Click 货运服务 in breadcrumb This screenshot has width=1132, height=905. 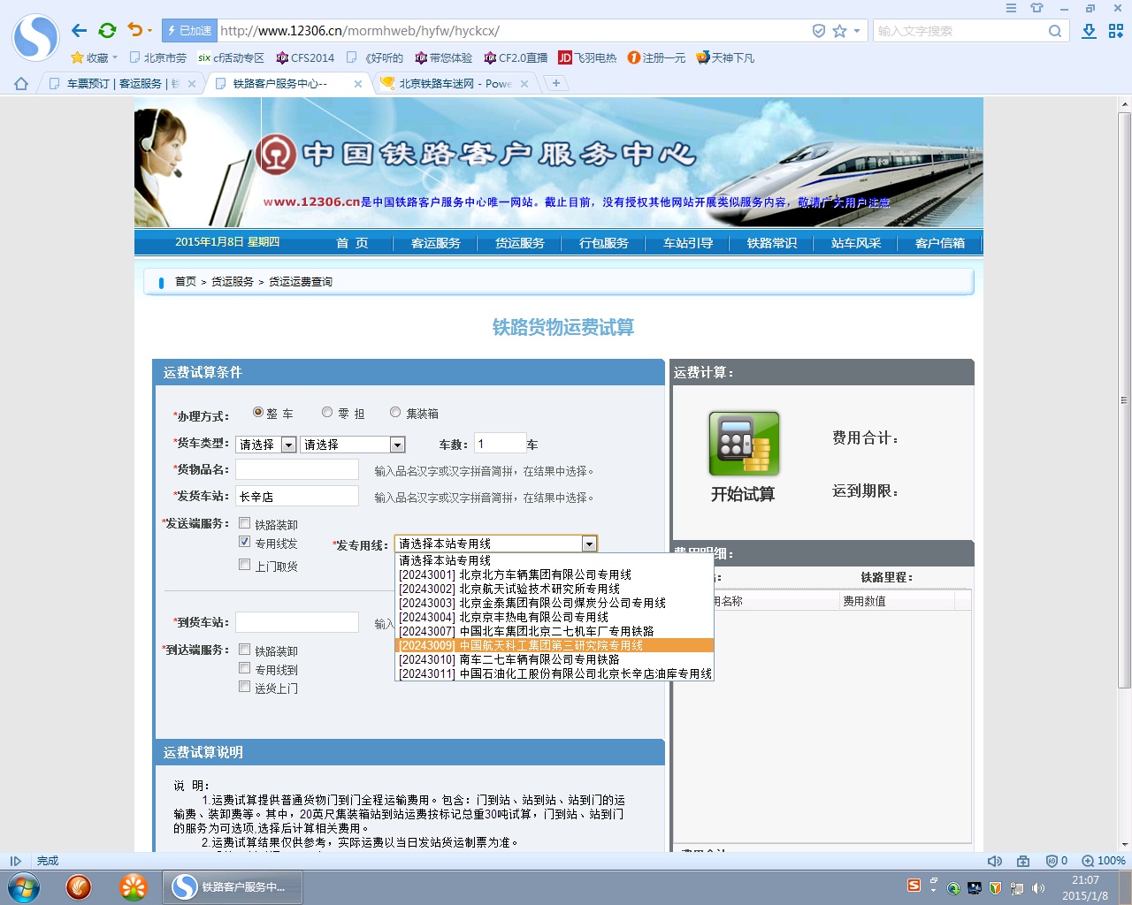(233, 282)
